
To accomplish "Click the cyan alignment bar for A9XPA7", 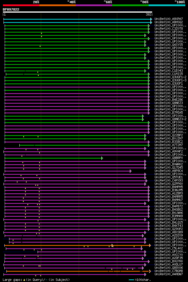I will point(77,19).
